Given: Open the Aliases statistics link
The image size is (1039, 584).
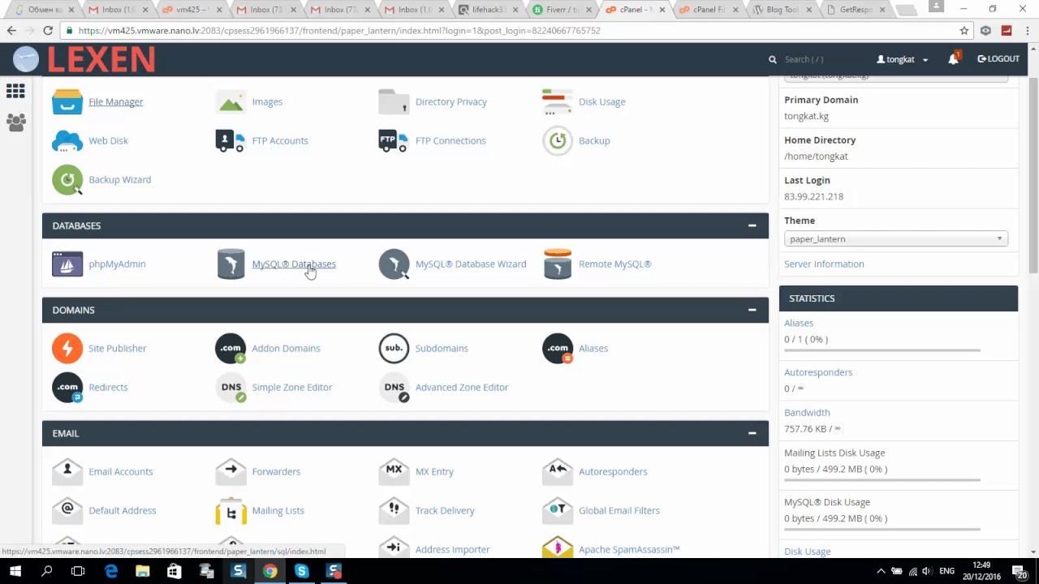Looking at the screenshot, I should (x=799, y=323).
